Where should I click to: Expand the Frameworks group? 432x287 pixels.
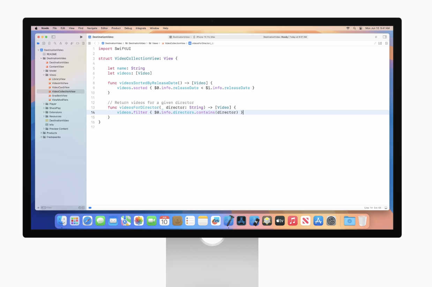[41, 137]
